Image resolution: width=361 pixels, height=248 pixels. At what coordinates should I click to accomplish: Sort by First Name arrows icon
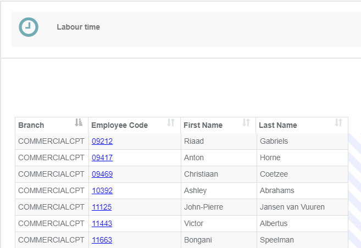pyautogui.click(x=246, y=122)
